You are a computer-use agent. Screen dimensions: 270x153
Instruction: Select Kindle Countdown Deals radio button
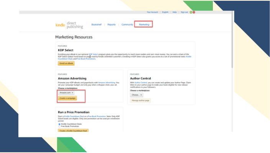click(59, 124)
